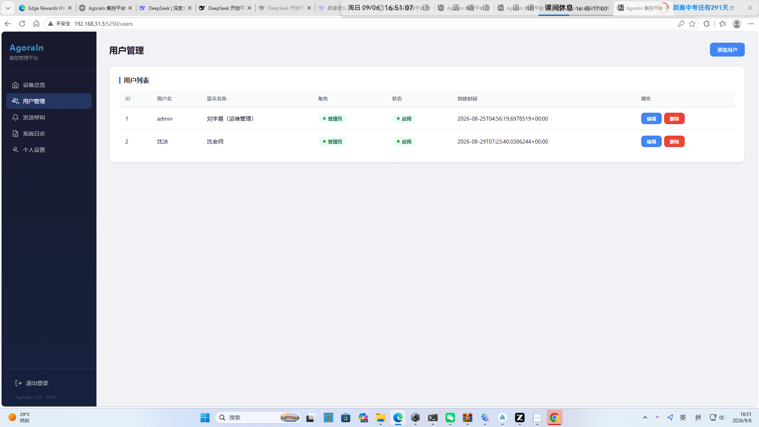The height and width of the screenshot is (427, 759).
Task: Open browser extensions puzzle icon
Action: pos(706,24)
